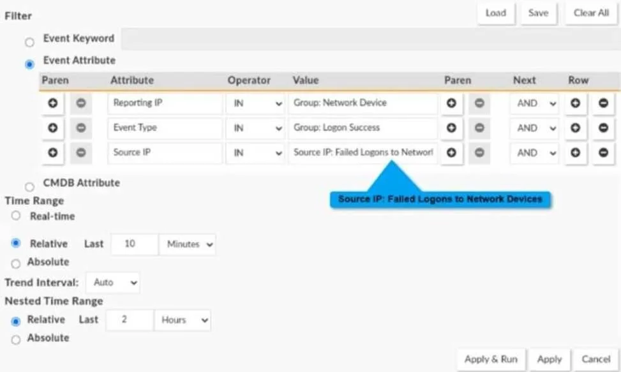Click the Event Keyword text field

click(x=371, y=39)
